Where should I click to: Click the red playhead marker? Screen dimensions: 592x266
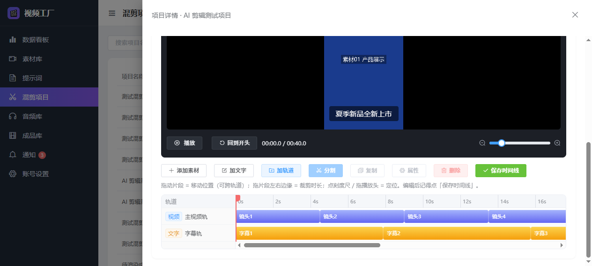coord(237,198)
